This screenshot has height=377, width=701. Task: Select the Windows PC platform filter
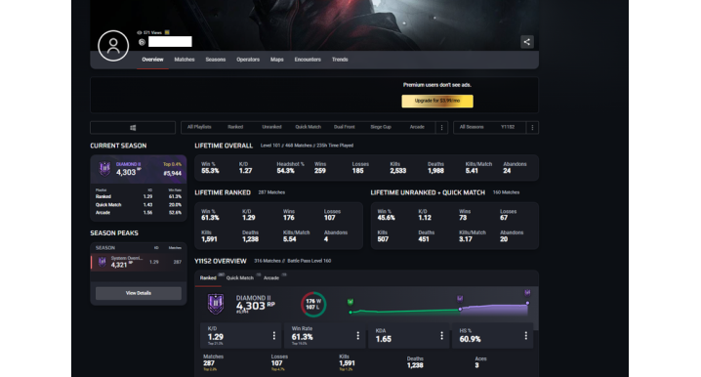[133, 127]
